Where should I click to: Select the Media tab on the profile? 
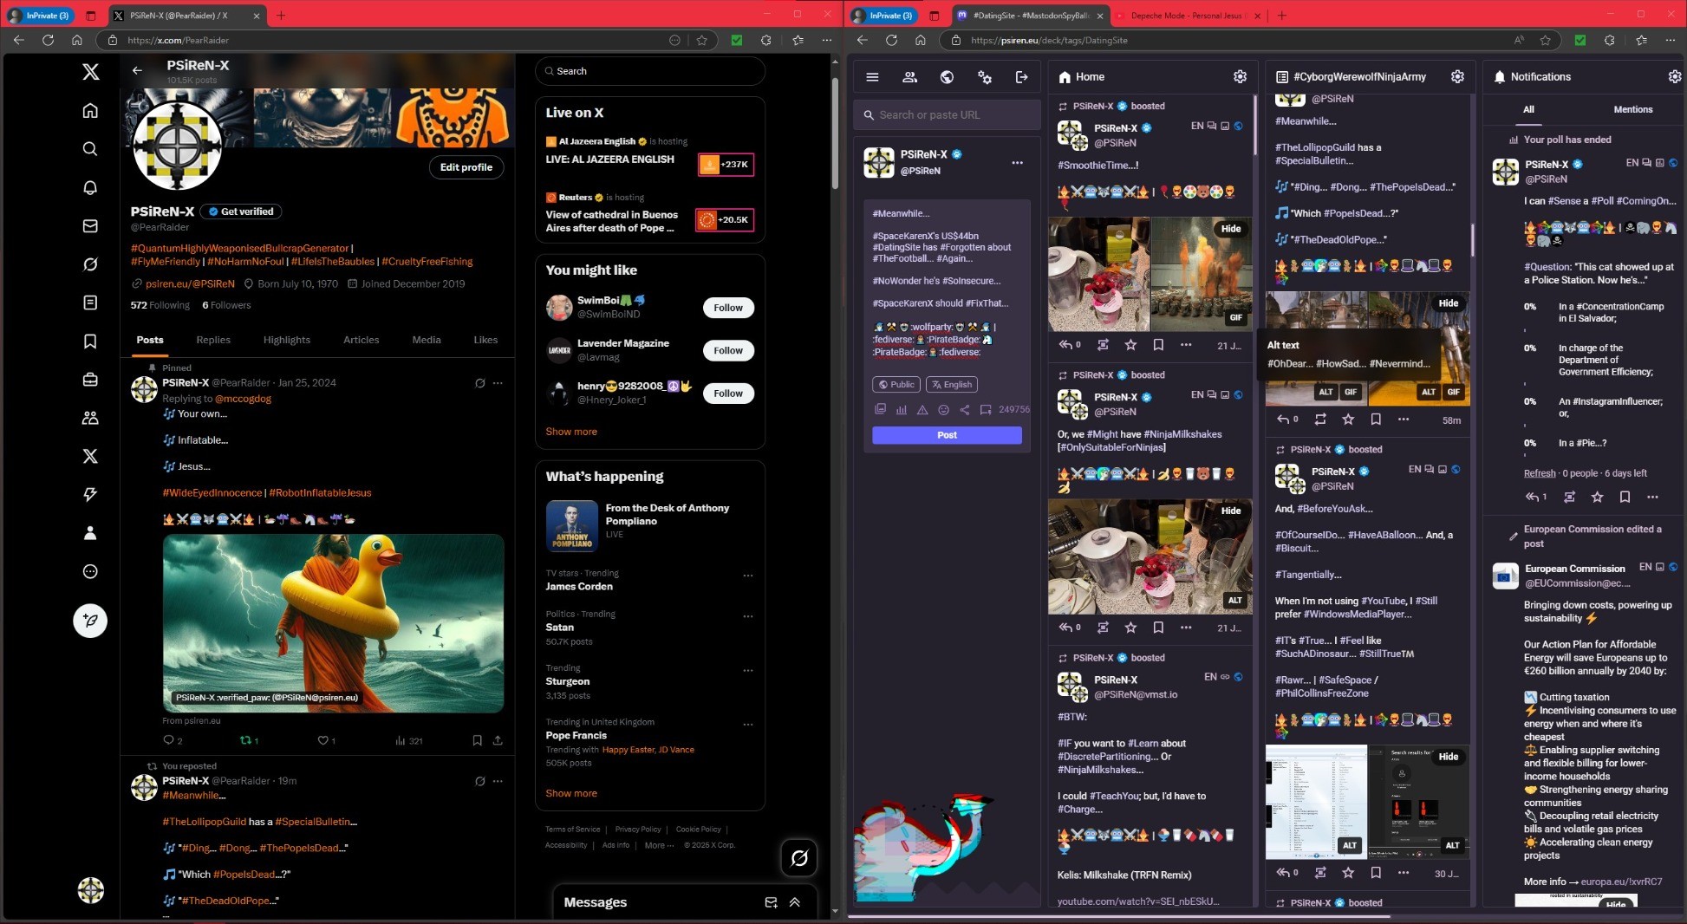pos(427,340)
